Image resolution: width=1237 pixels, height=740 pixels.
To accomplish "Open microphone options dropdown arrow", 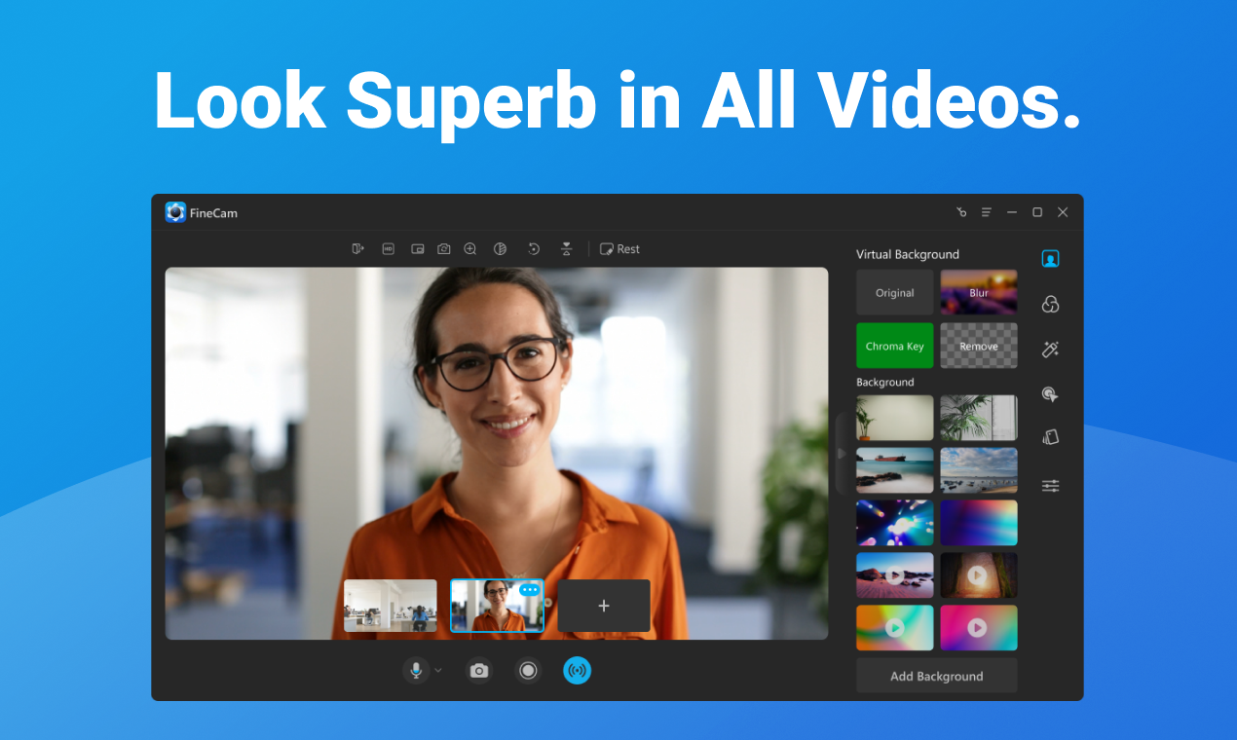I will click(x=438, y=670).
